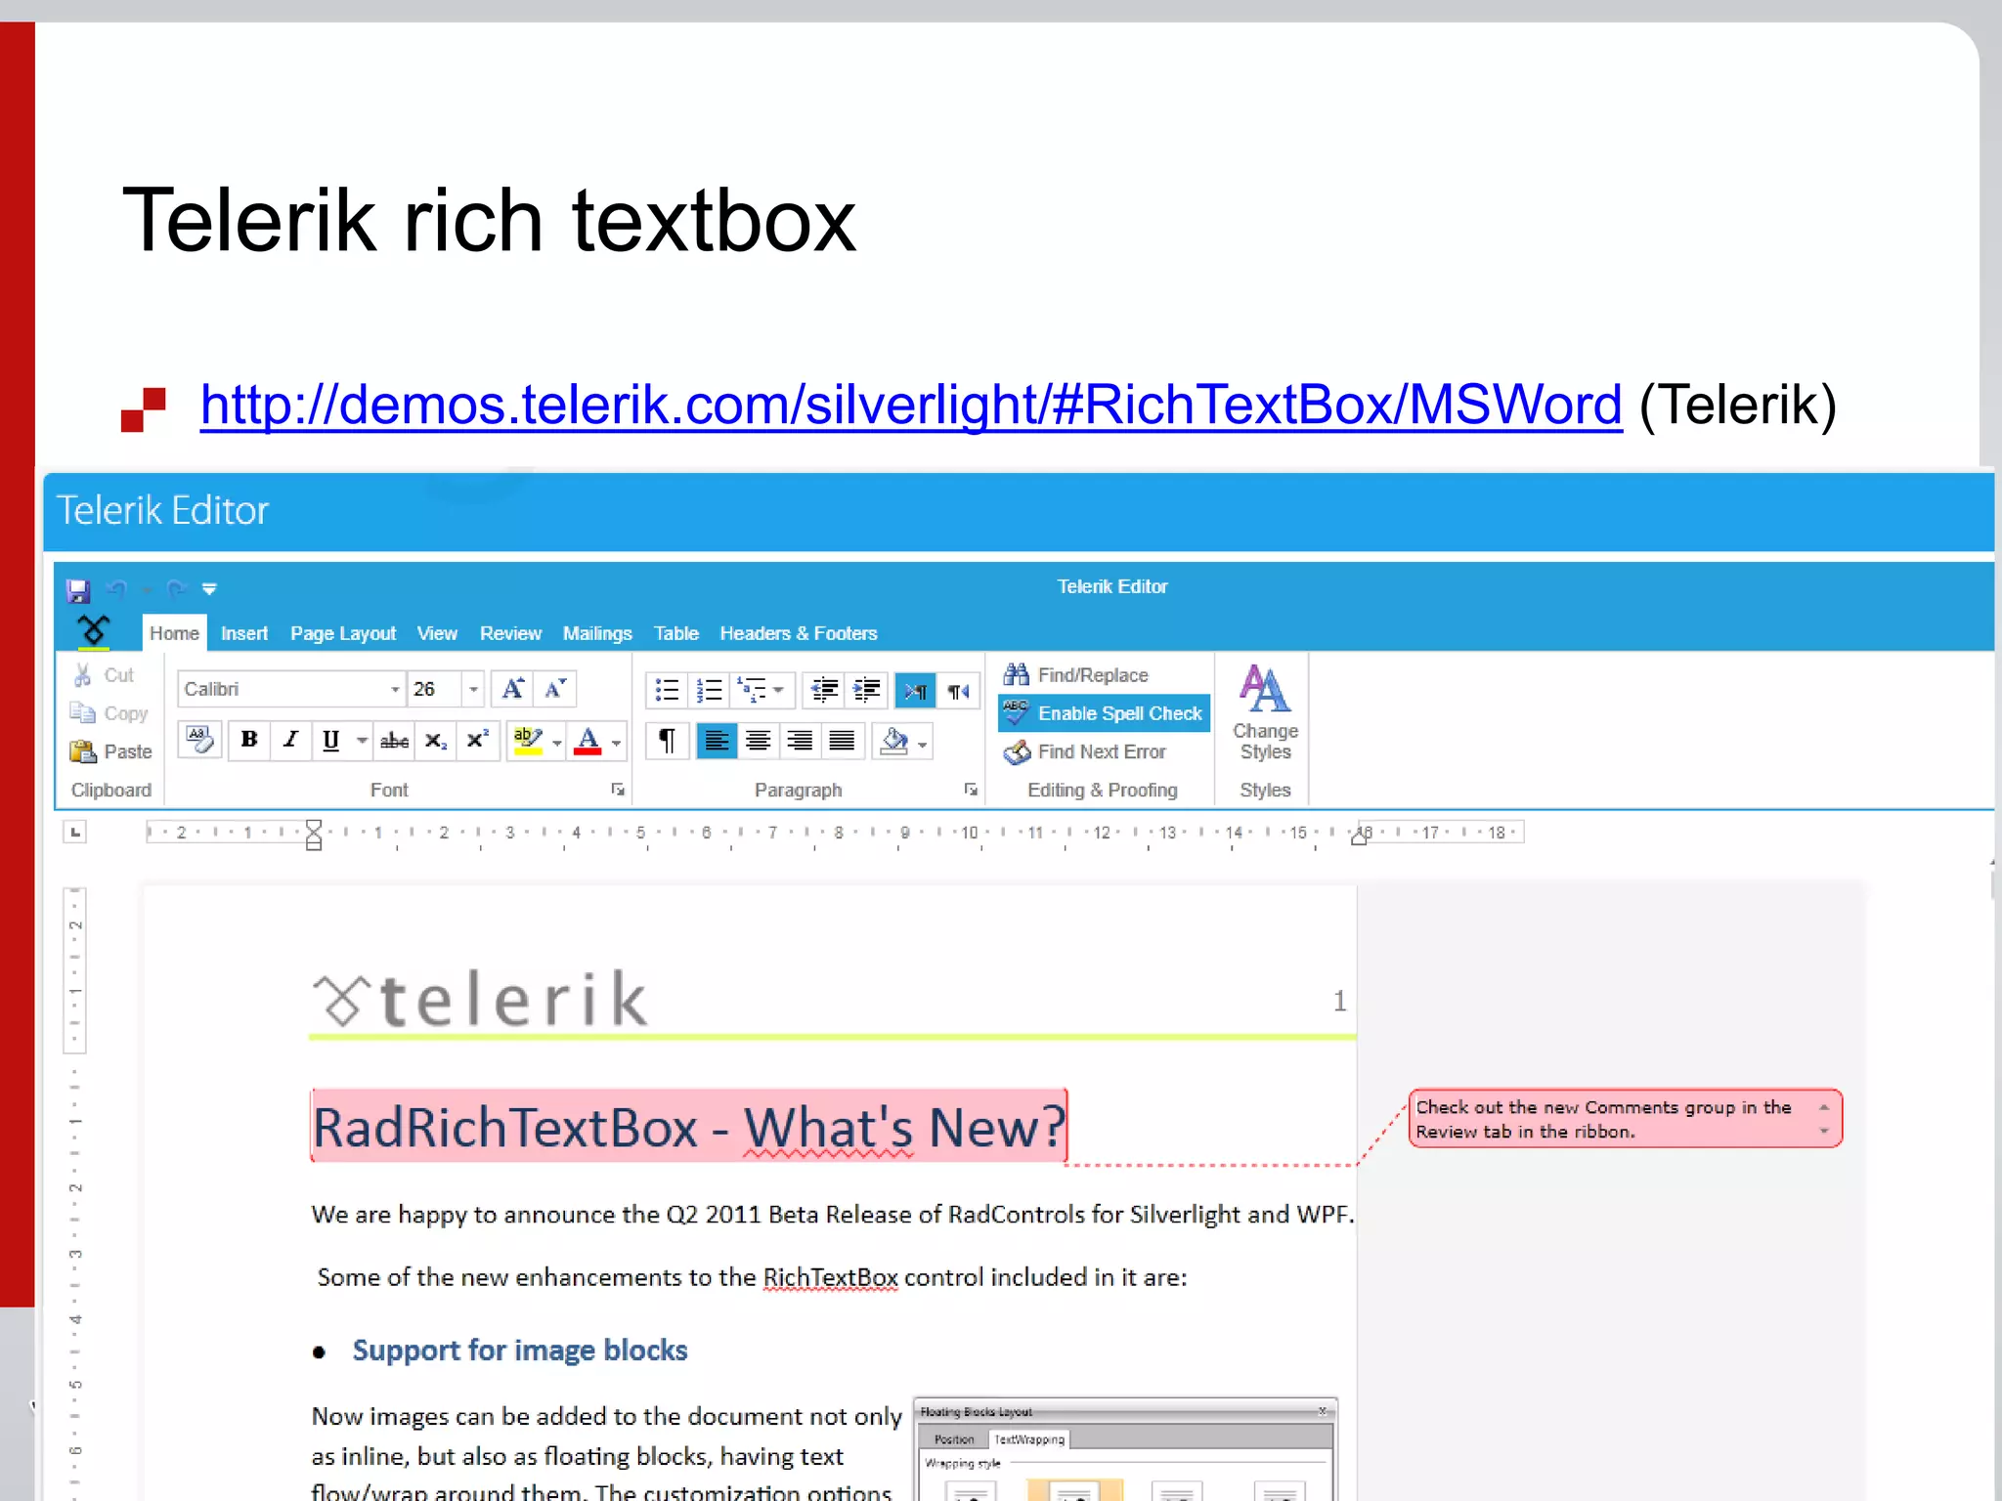Screen dimensions: 2002x1501
Task: Open the Shading color dropdown arrow
Action: pos(923,744)
